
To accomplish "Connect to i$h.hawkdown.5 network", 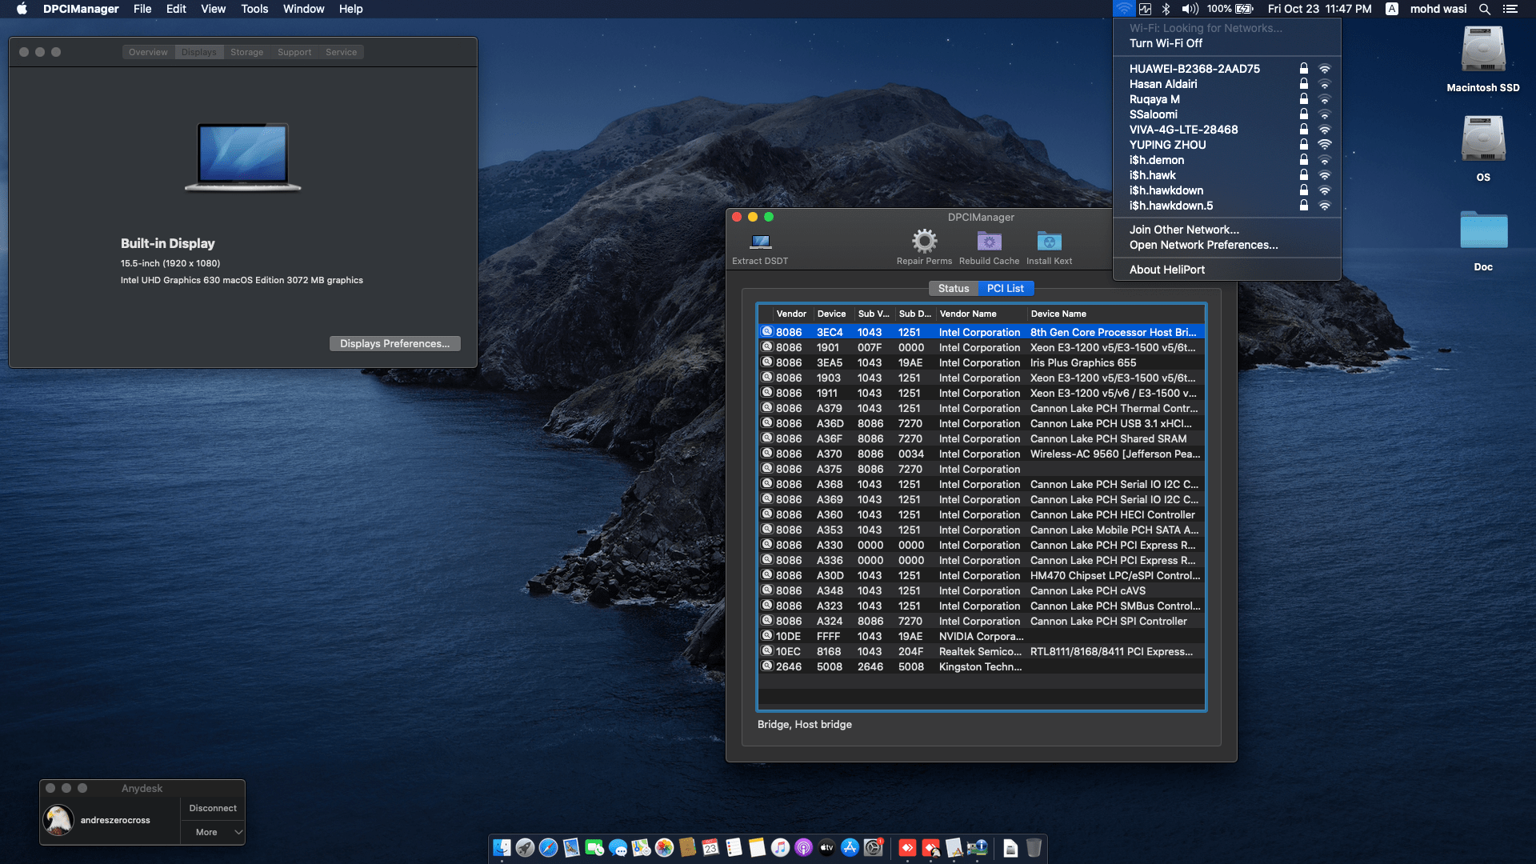I will 1226,206.
